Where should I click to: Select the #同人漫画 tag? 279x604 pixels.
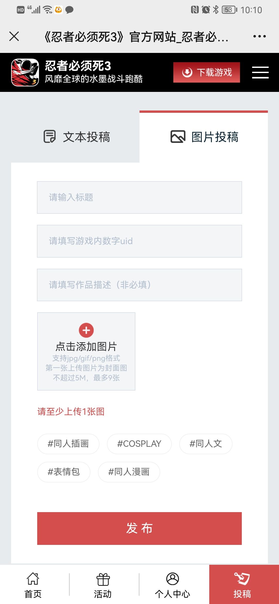point(129,472)
